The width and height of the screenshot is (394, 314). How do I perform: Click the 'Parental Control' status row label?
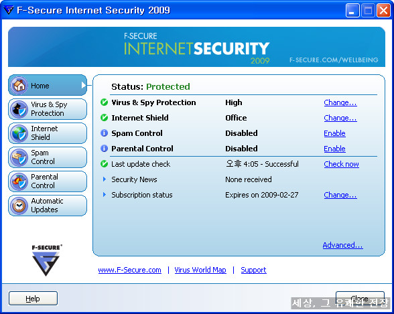pyautogui.click(x=142, y=149)
